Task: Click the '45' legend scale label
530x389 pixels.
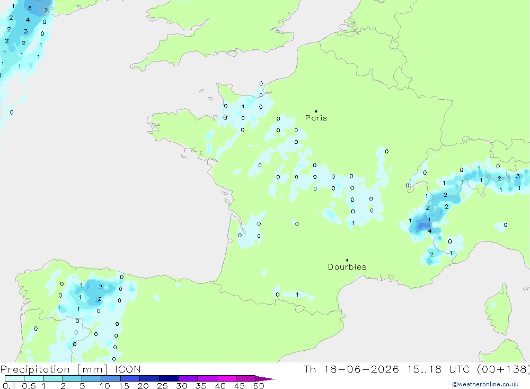Action: point(240,386)
